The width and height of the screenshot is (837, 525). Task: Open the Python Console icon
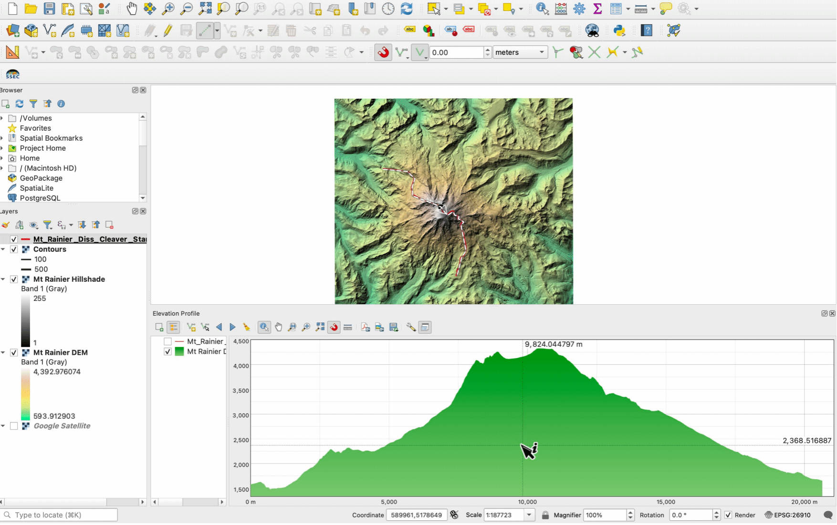[x=619, y=31]
